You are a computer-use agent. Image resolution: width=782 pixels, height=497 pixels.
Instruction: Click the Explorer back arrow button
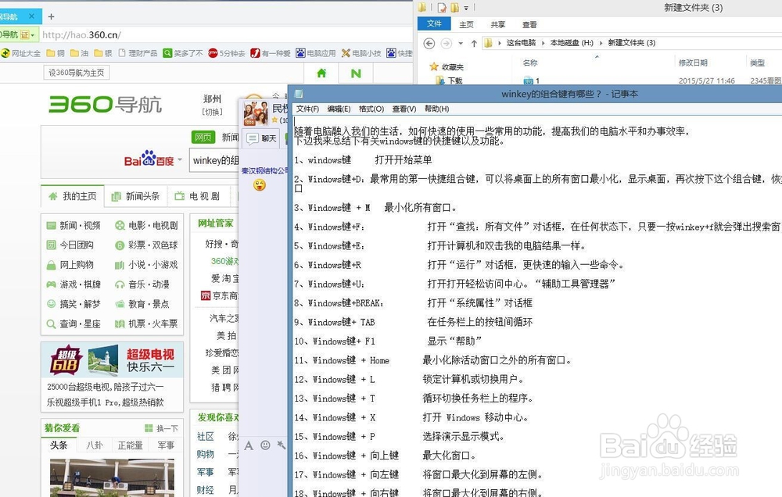pos(429,43)
